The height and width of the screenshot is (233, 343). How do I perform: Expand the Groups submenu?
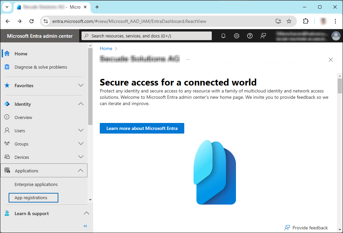pos(81,144)
